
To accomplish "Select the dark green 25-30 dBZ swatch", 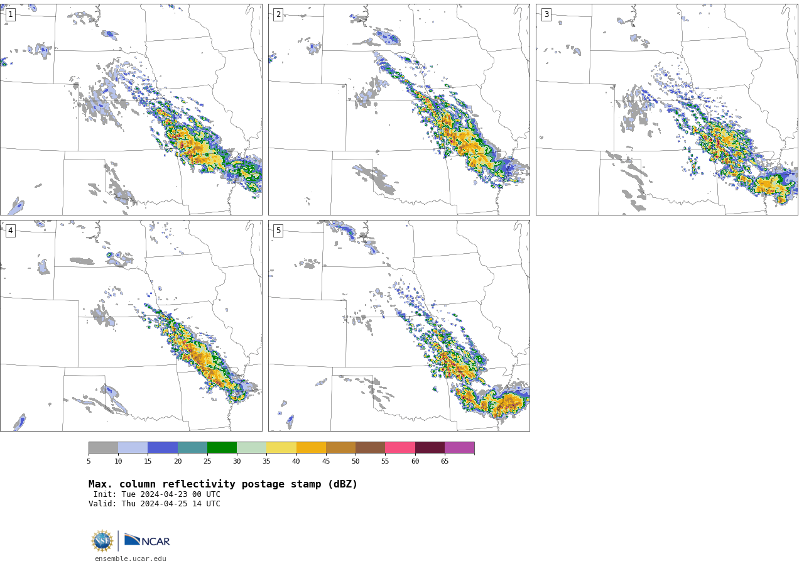I will click(222, 448).
